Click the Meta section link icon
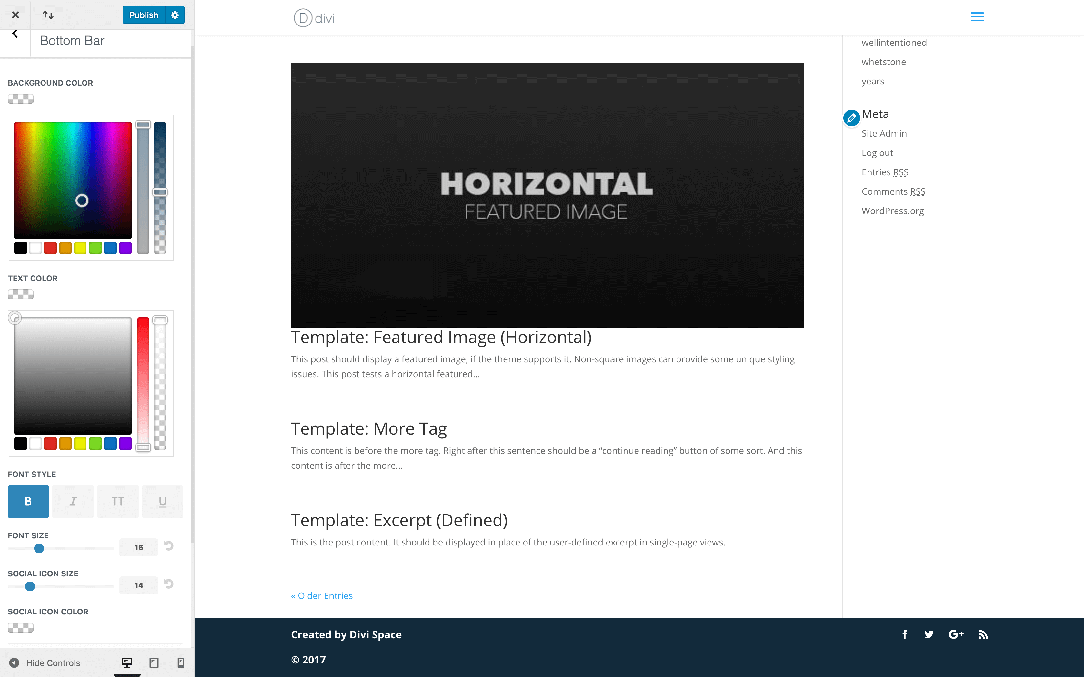 coord(851,118)
